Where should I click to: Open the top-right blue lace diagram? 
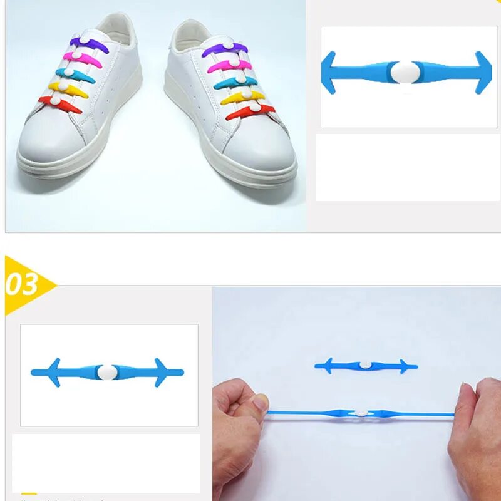(x=409, y=76)
